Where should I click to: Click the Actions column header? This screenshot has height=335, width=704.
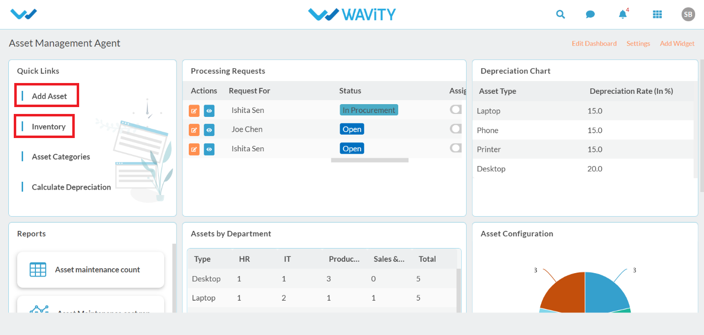point(204,91)
